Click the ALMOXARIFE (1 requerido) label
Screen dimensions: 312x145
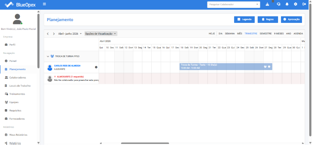(x=70, y=77)
